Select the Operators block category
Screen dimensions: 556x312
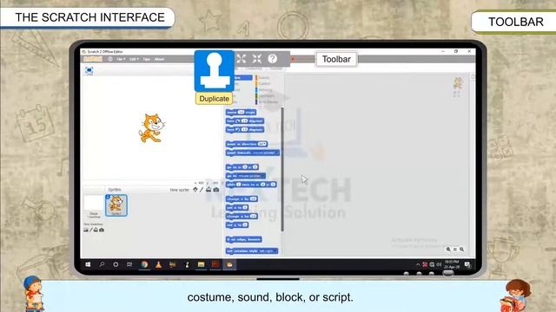coord(267,96)
